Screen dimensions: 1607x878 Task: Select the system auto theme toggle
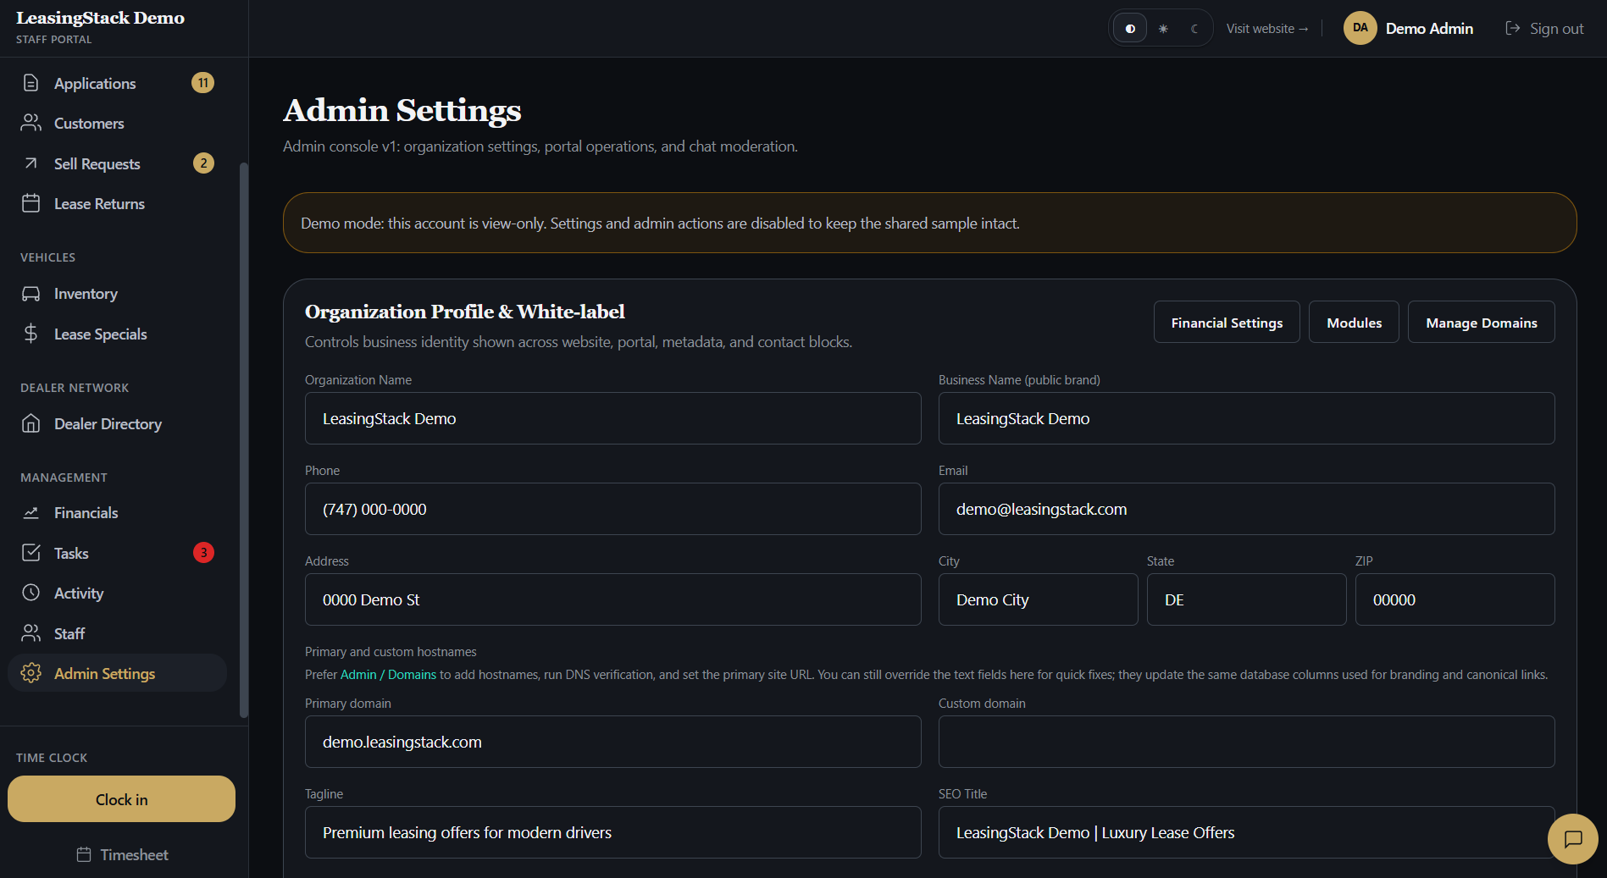[x=1130, y=28]
